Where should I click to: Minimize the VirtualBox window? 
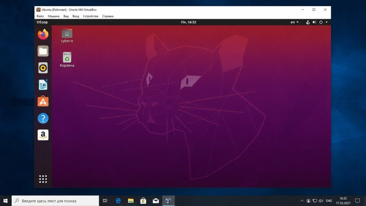click(x=303, y=10)
